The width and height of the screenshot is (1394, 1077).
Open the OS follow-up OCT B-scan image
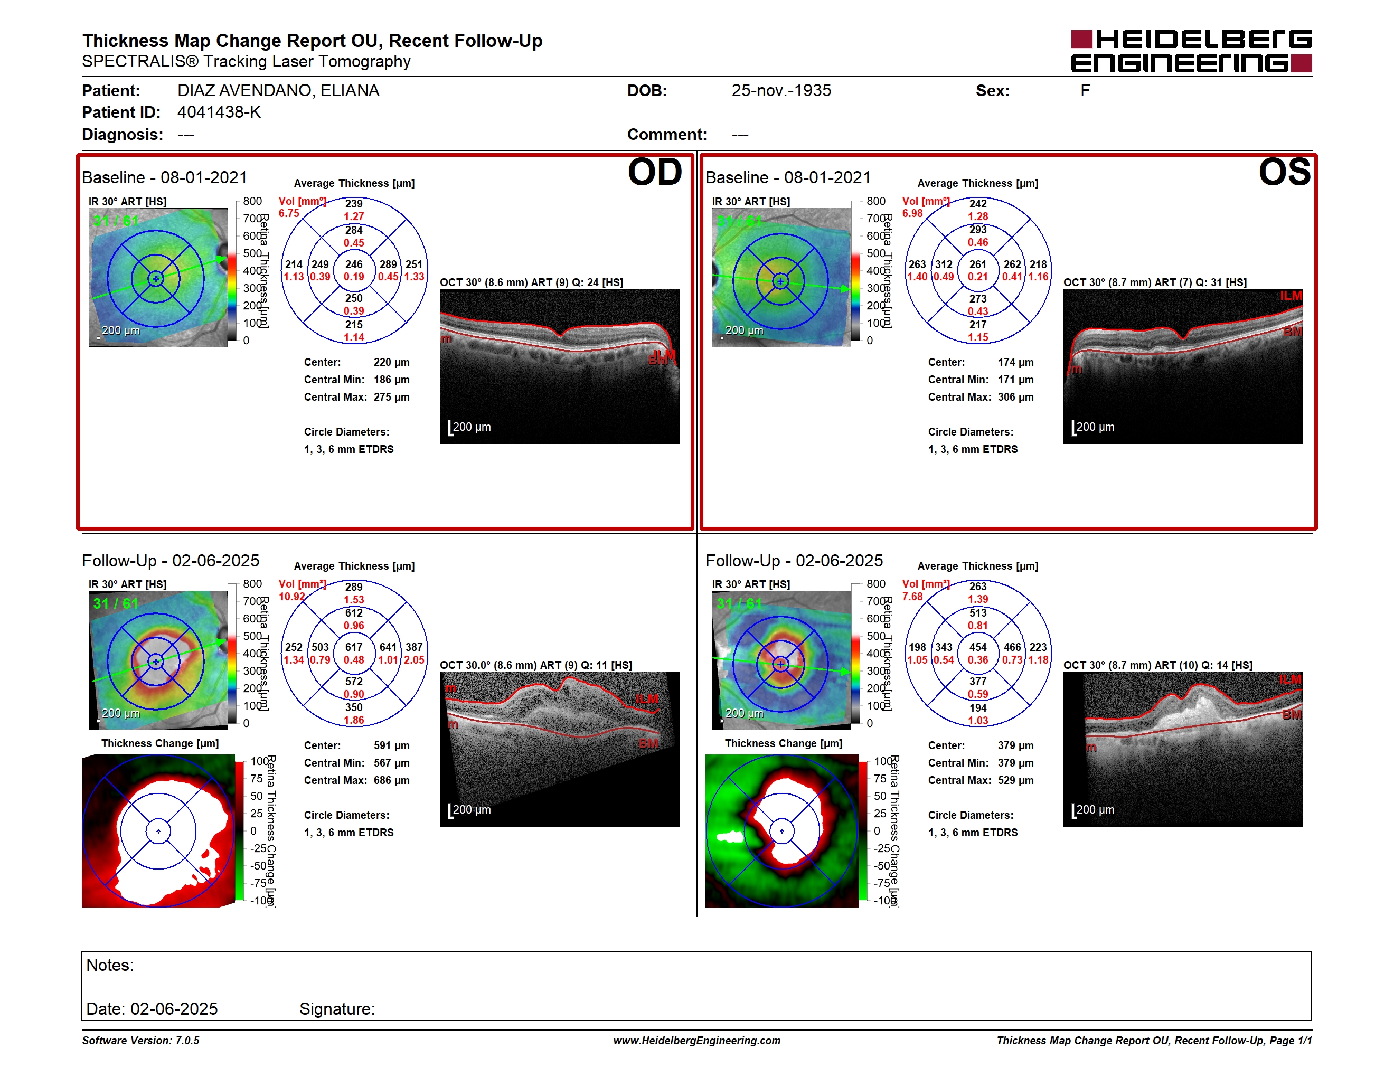point(1183,749)
